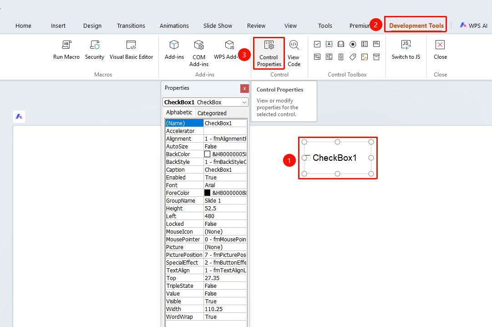Select the Image control tool
492x327 pixels.
click(365, 57)
